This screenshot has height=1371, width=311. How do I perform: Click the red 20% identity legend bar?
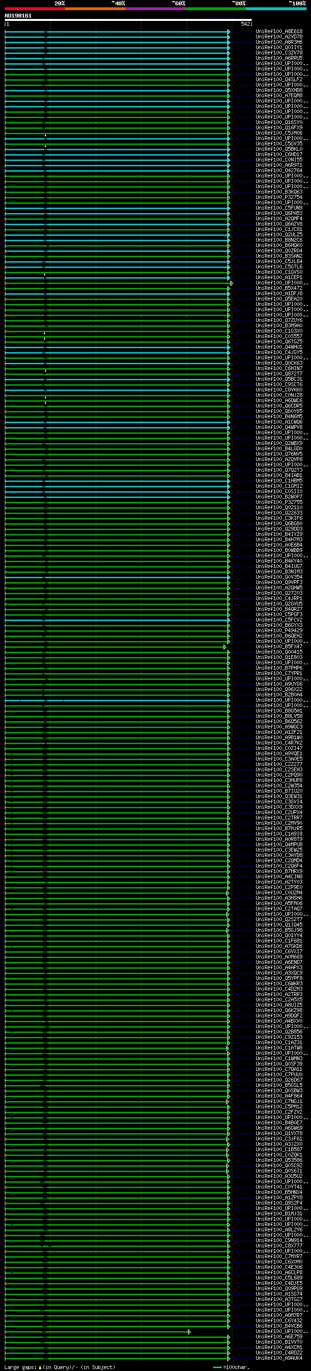coord(35,9)
